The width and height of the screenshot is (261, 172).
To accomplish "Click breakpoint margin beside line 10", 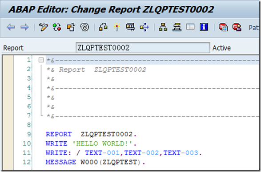I will pos(8,143).
